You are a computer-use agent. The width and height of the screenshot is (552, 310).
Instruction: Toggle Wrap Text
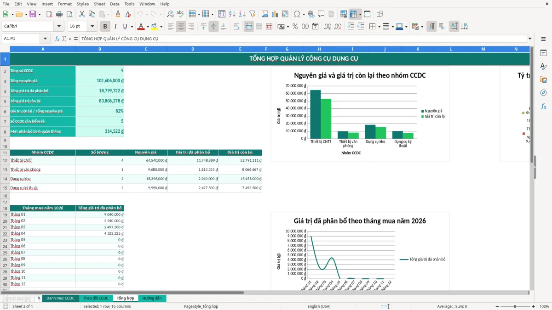tap(236, 27)
